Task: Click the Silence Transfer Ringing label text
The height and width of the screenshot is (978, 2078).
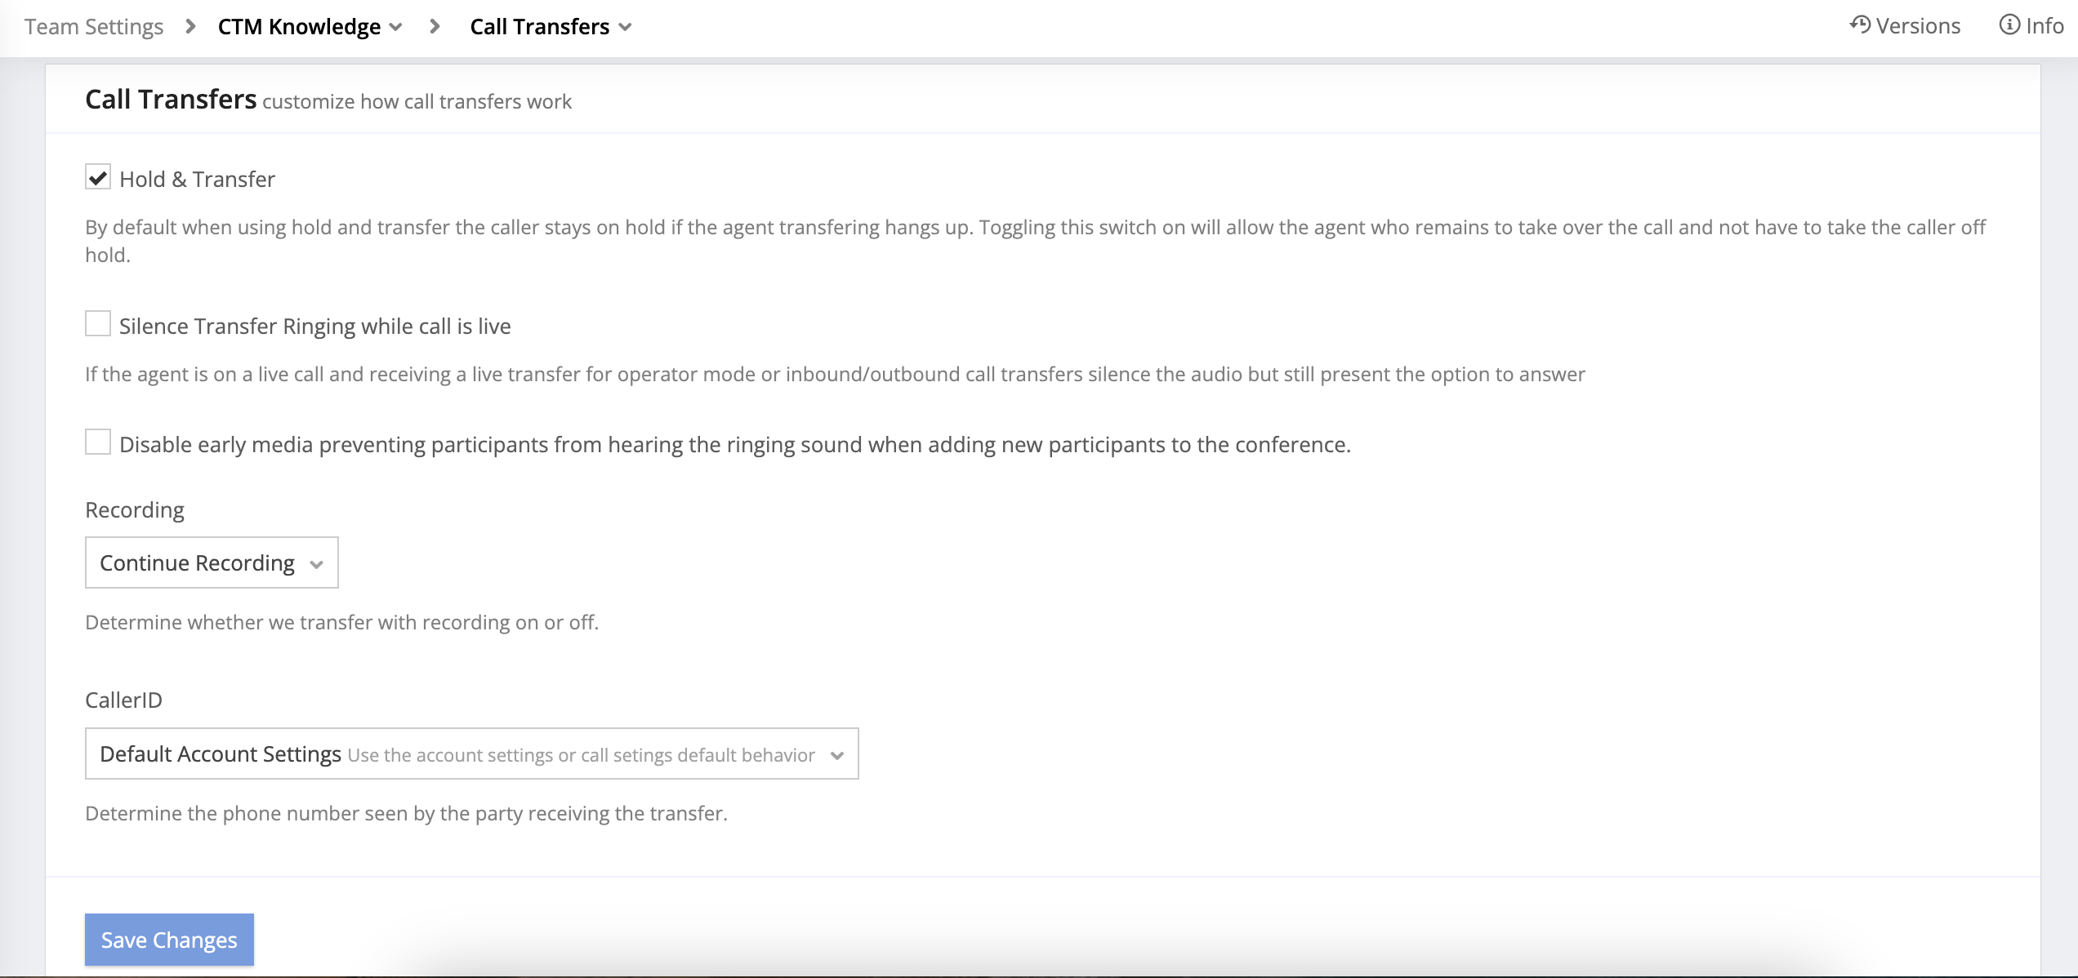Action: pos(314,327)
